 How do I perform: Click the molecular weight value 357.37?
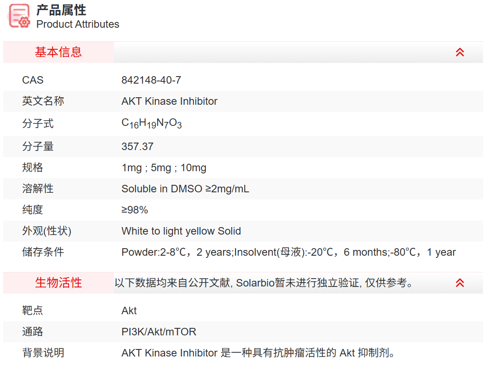[x=137, y=147]
